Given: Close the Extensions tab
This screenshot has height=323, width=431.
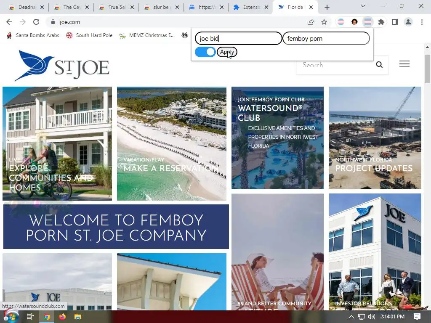Looking at the screenshot, I should 266,8.
